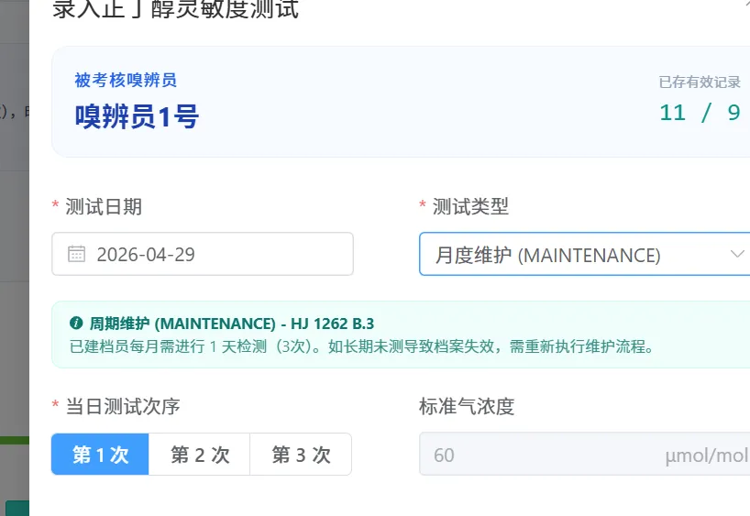Image resolution: width=750 pixels, height=516 pixels.
Task: Open the 测试日期 date field showing 2026-04-29
Action: 203,254
